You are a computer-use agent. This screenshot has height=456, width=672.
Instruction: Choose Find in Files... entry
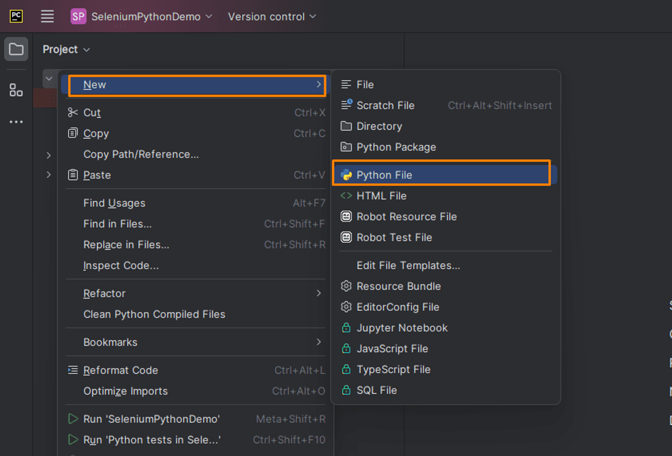(x=196, y=224)
